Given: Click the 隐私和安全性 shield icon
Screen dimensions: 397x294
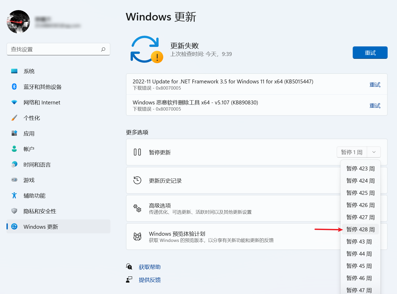Looking at the screenshot, I should click(x=14, y=211).
